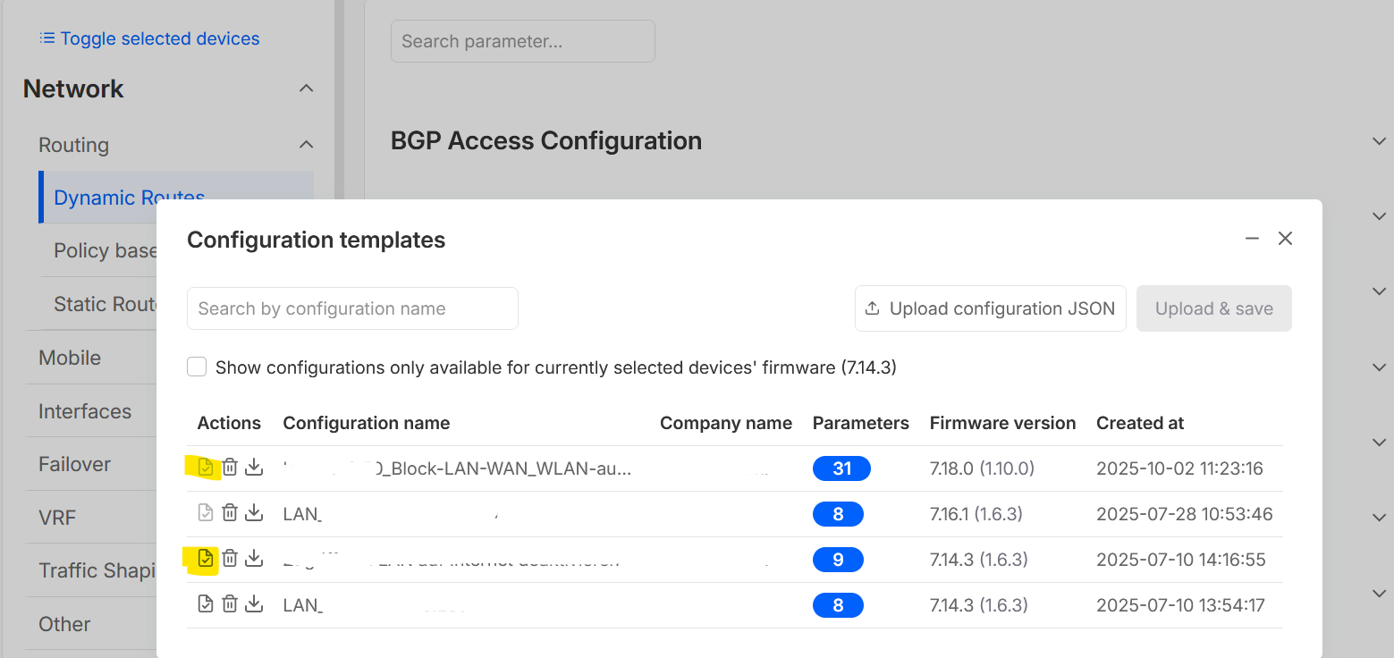
Task: Download the template created 2025-07-10 13:54:17
Action: coord(254,605)
